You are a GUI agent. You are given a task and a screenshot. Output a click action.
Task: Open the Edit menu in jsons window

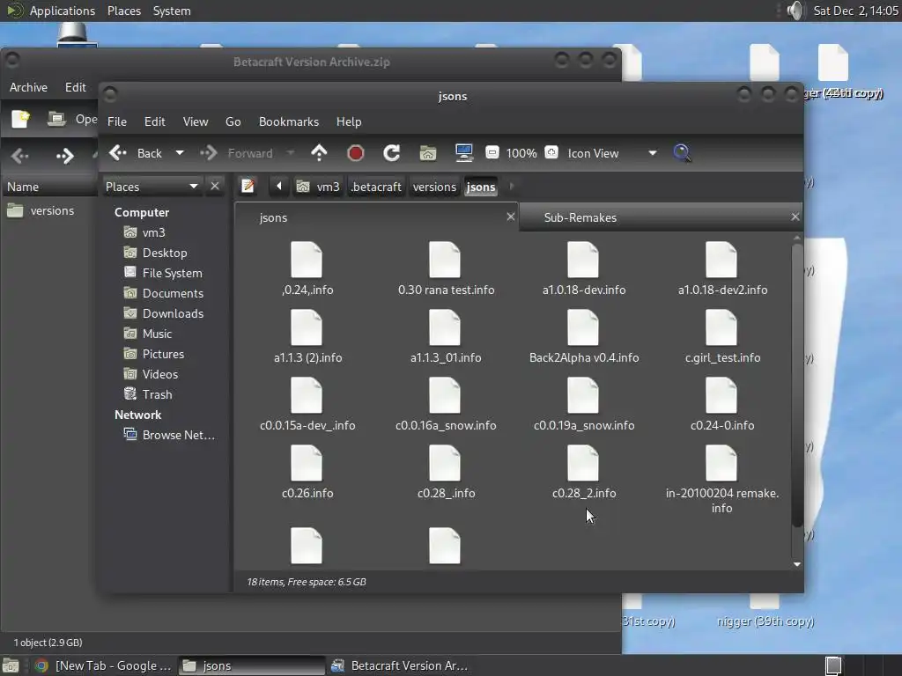coord(154,121)
